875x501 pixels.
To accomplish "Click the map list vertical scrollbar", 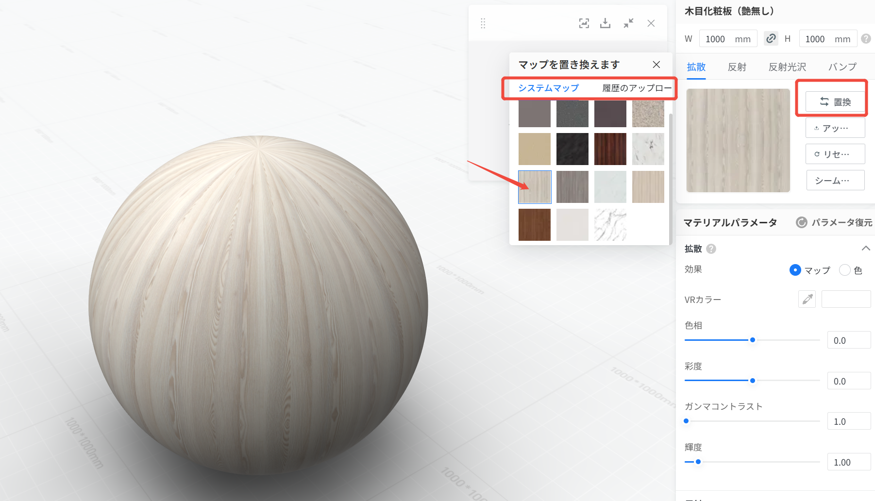I will click(671, 179).
